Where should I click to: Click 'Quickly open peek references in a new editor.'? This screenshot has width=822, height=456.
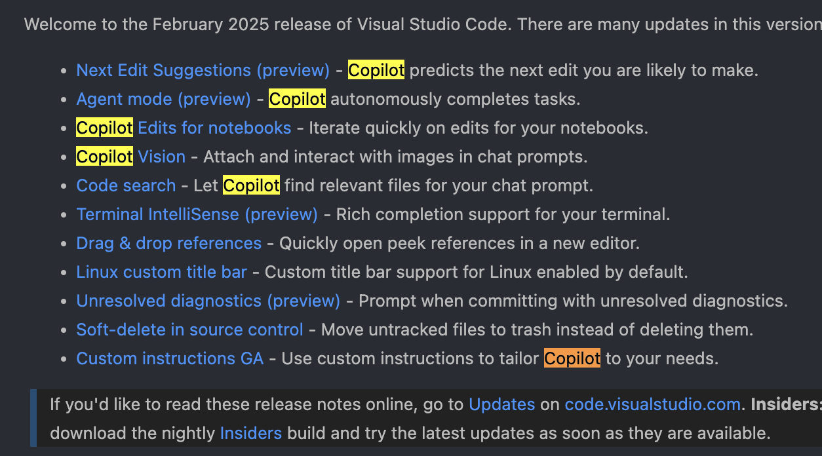click(460, 243)
